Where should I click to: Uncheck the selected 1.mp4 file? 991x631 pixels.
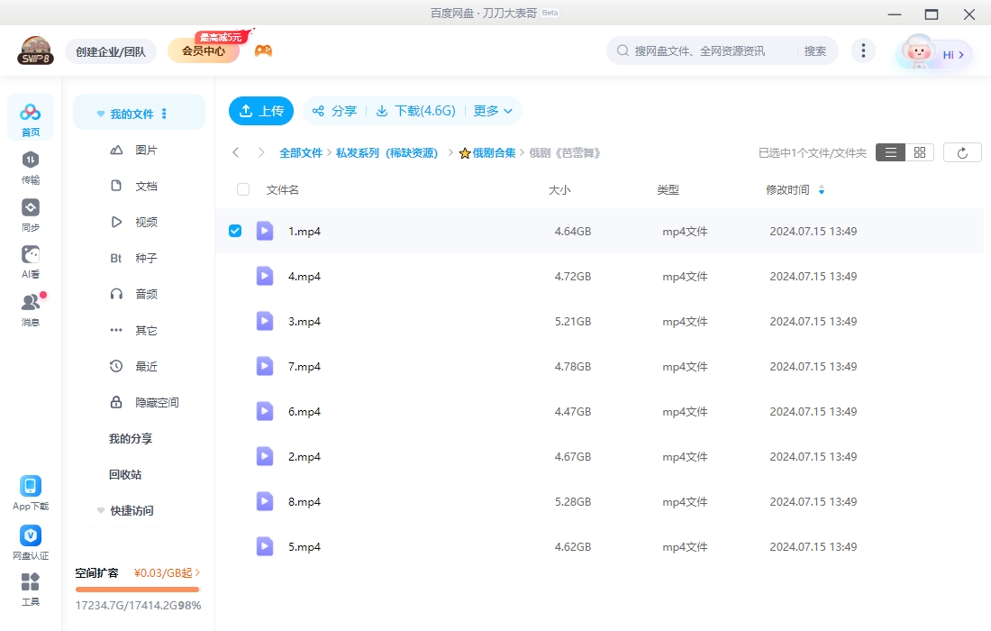coord(235,231)
